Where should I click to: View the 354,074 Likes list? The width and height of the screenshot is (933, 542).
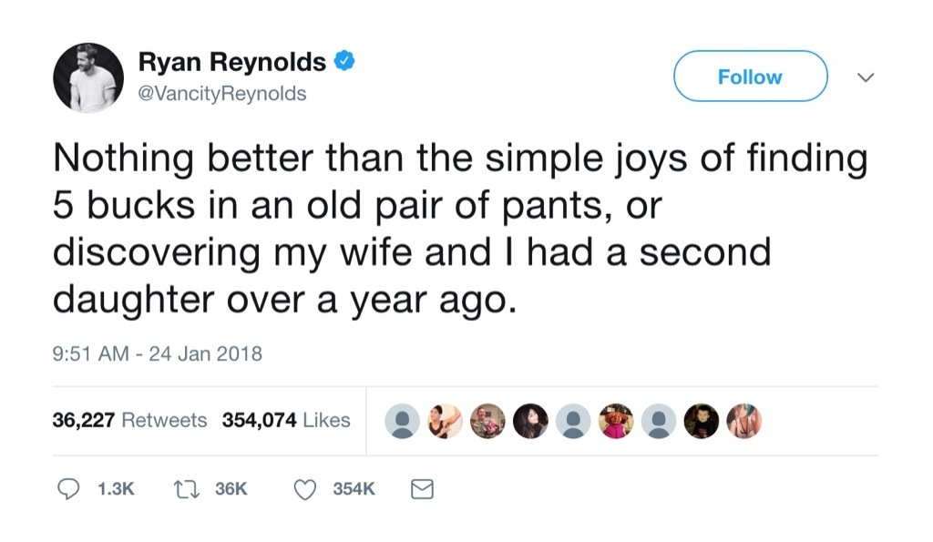pos(288,421)
